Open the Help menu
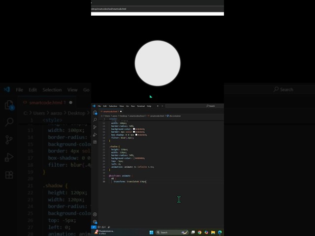315x236 pixels. [x=149, y=106]
